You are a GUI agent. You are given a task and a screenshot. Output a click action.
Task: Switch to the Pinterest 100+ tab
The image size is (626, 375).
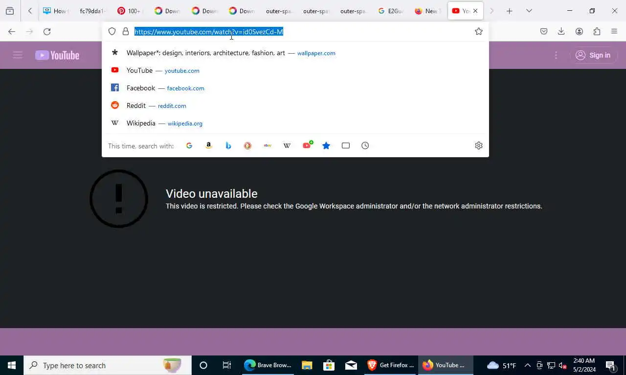point(130,11)
